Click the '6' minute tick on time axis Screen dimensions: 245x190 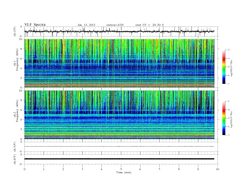coord(140,169)
